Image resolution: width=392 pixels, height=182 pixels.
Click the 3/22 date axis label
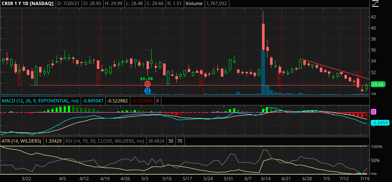coord(26,179)
